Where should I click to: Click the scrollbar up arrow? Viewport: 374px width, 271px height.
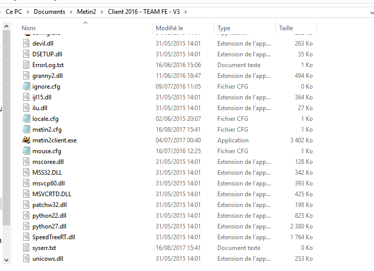click(x=7, y=26)
